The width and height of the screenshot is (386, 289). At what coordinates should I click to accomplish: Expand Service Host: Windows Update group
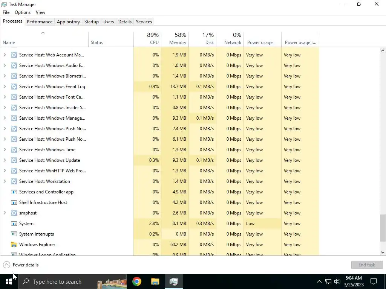pos(5,160)
